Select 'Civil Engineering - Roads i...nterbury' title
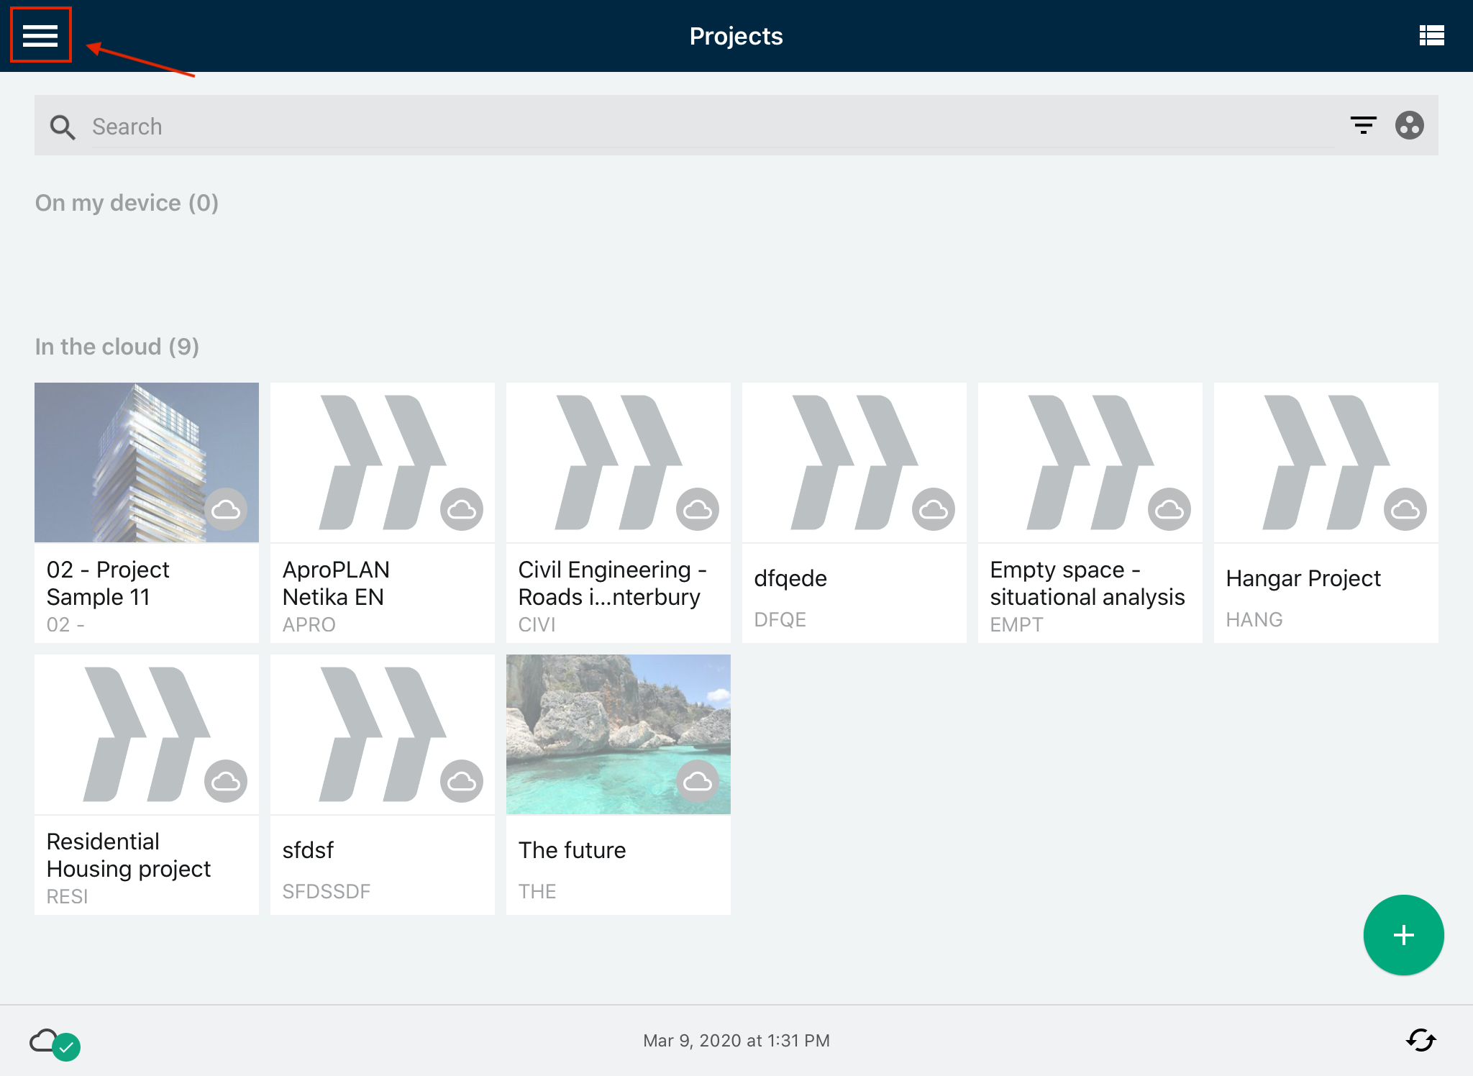This screenshot has width=1473, height=1076. coord(613,583)
